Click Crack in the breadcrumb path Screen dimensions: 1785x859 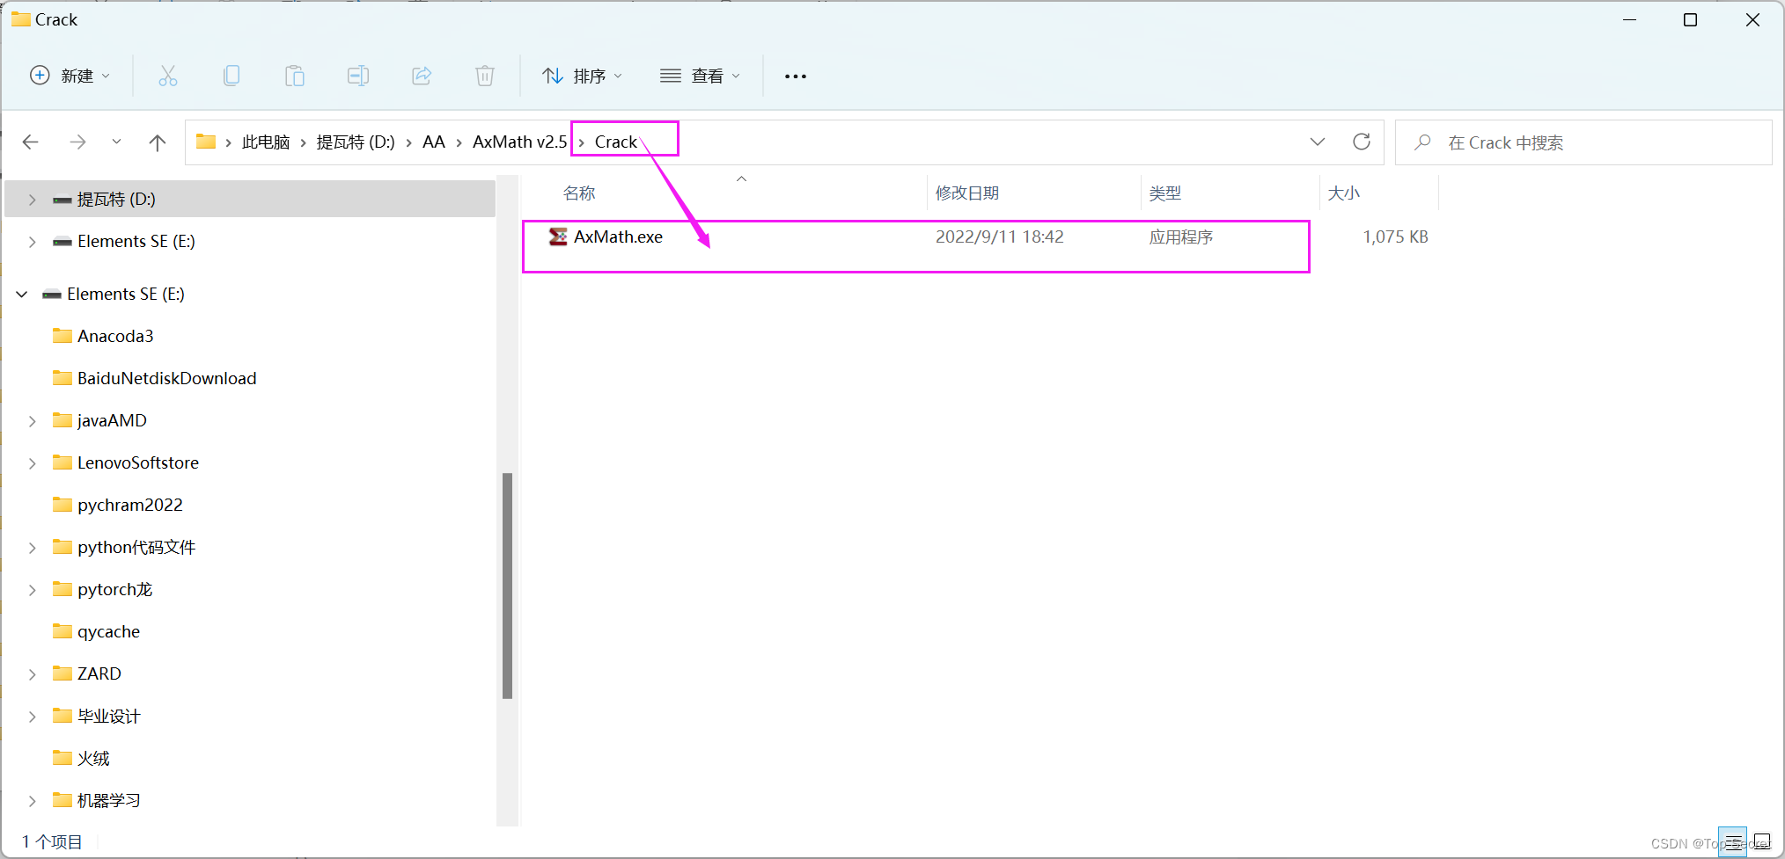click(x=616, y=142)
